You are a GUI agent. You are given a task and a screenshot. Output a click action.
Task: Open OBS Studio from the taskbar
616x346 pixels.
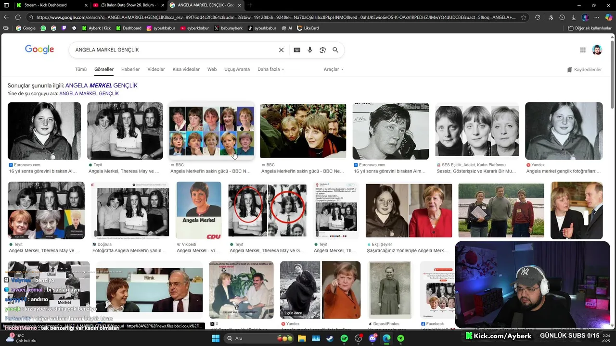click(358, 338)
